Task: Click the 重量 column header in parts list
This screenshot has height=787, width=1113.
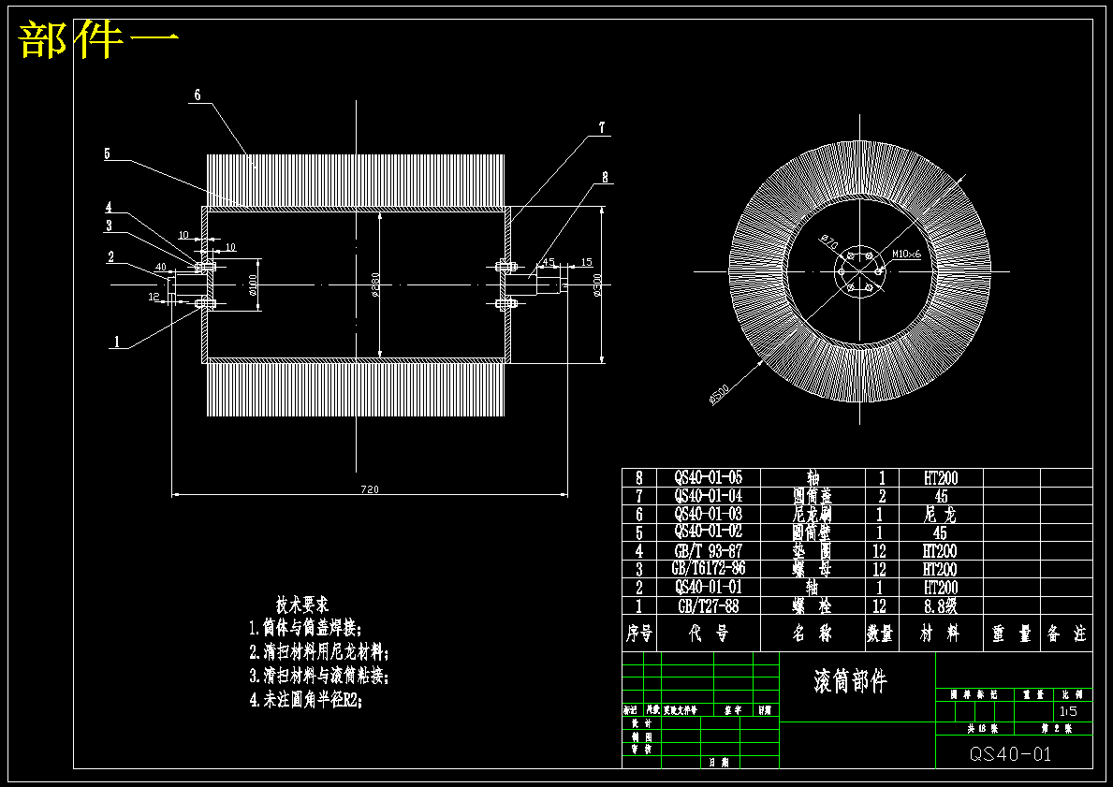Action: coord(1012,633)
